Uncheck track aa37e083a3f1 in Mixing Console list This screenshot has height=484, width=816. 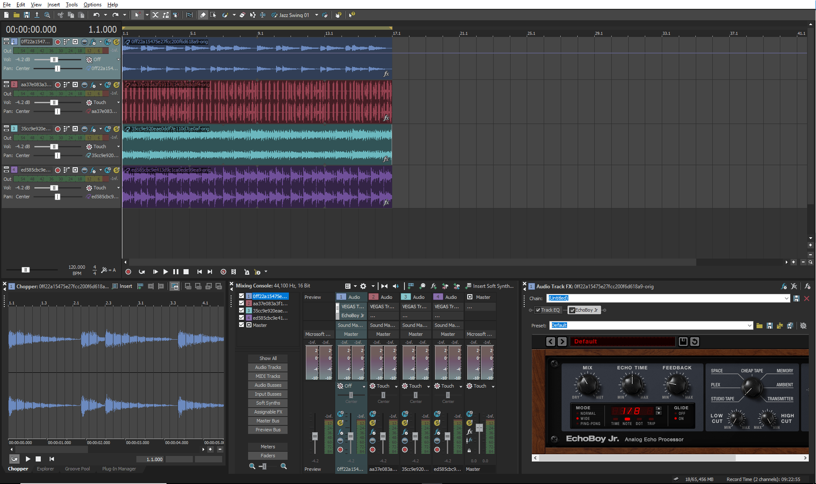coord(242,304)
